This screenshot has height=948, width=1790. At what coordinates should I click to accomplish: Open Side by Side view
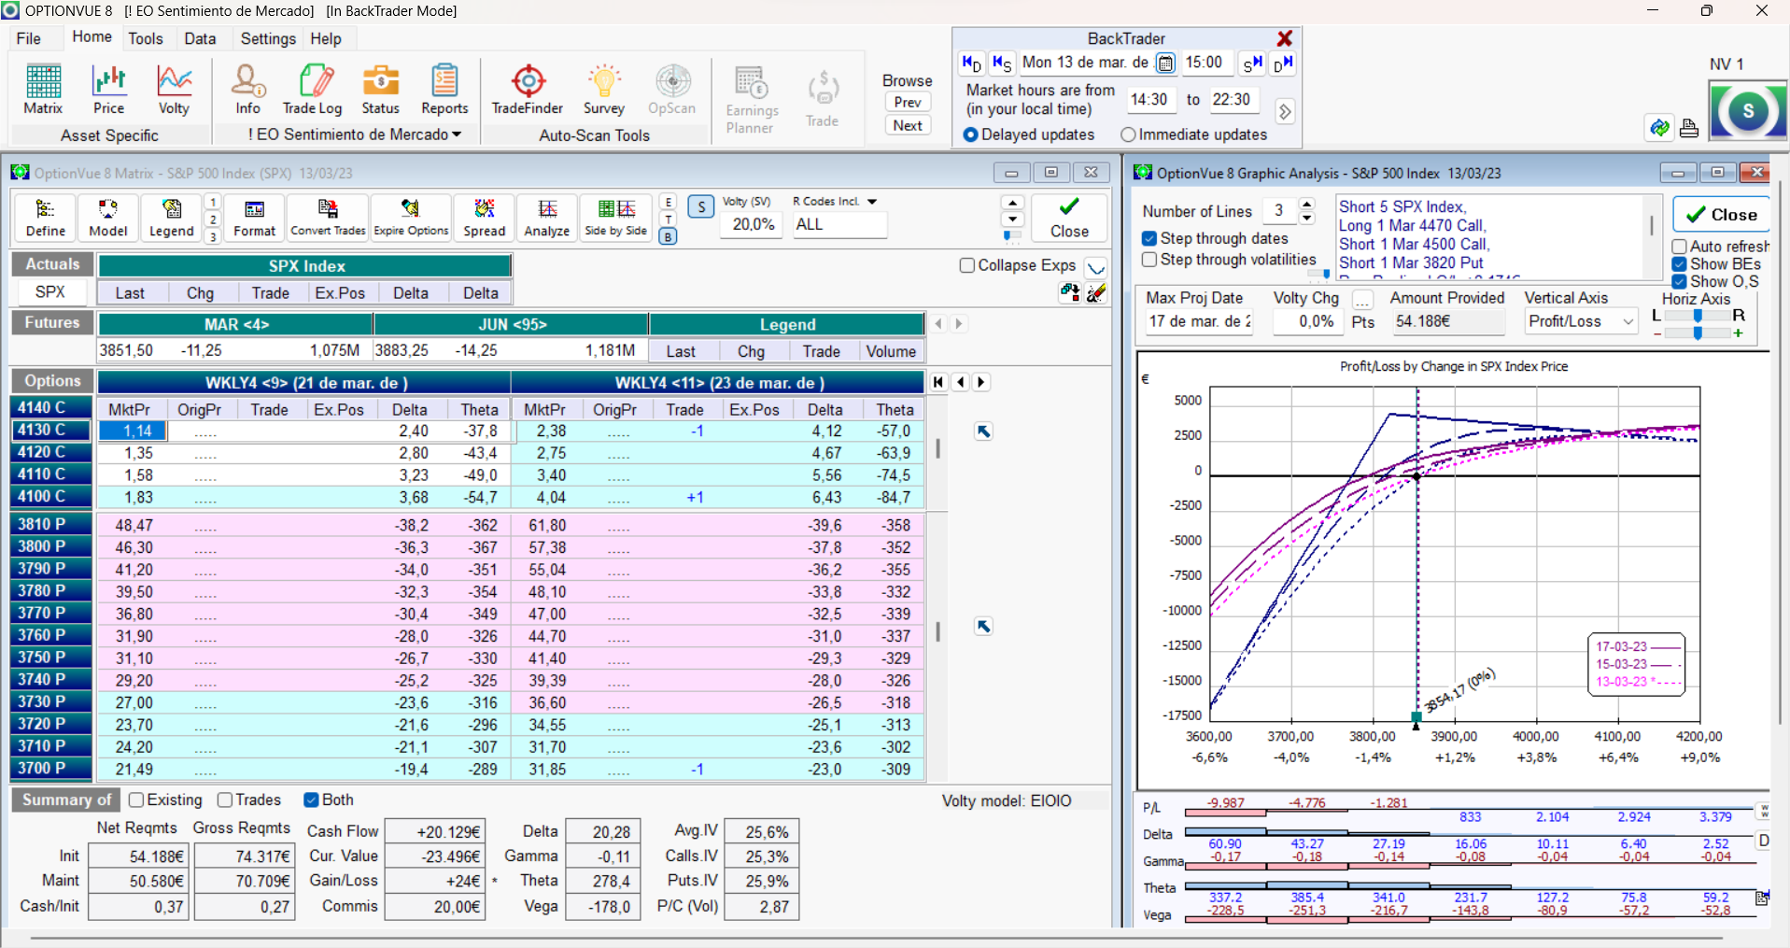click(616, 219)
